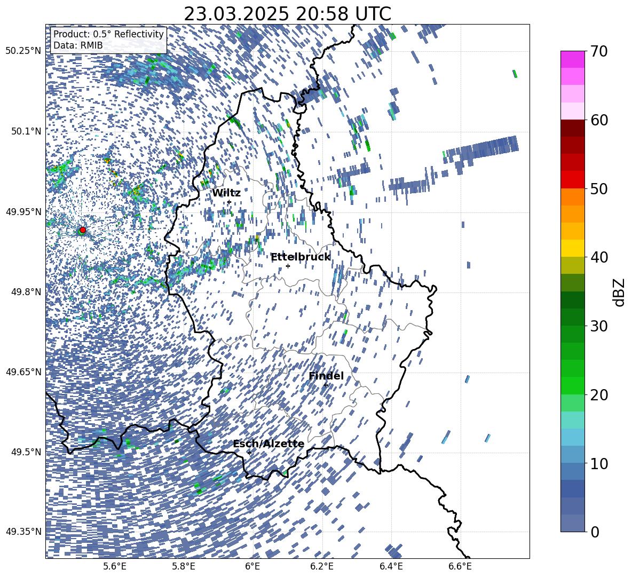Click the Findel location label
632x577 pixels.
click(326, 376)
